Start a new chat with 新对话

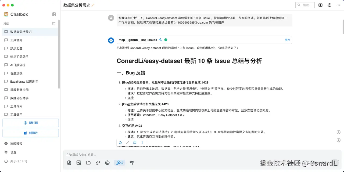(x=31, y=123)
